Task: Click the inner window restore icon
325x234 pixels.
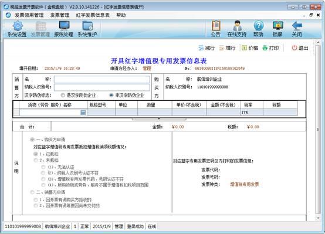Action: point(311,15)
